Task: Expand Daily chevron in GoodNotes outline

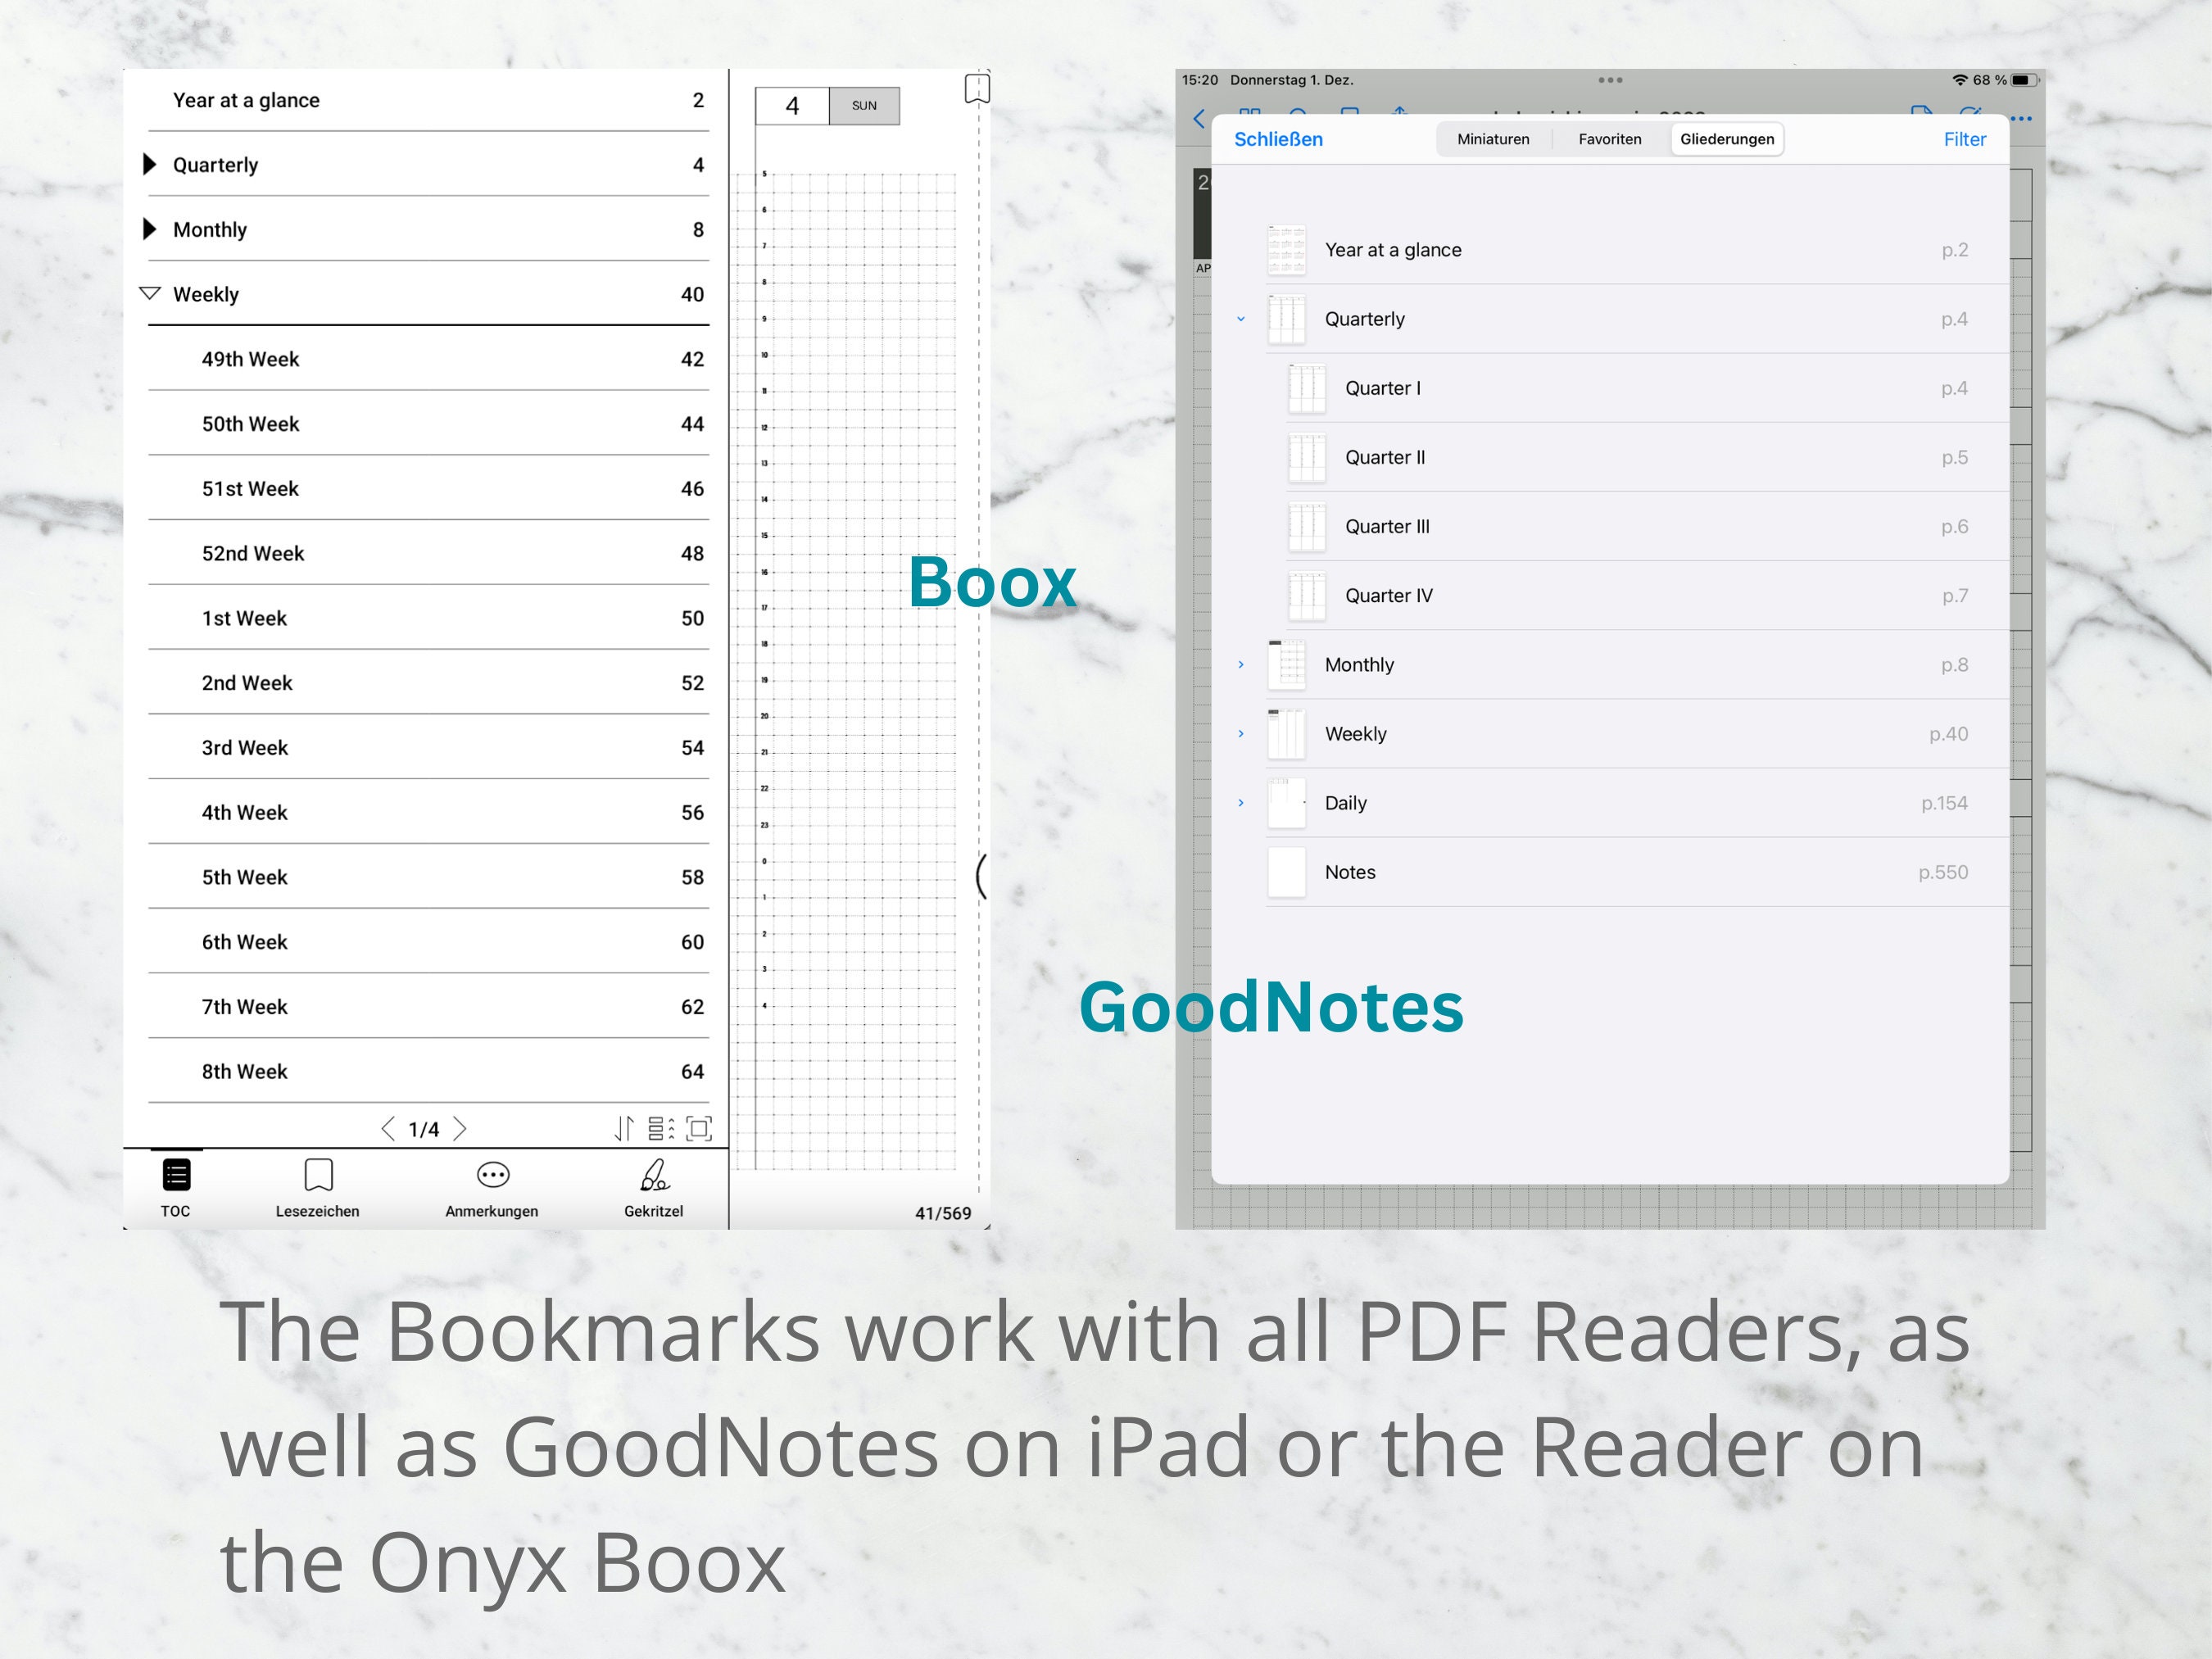Action: tap(1241, 803)
